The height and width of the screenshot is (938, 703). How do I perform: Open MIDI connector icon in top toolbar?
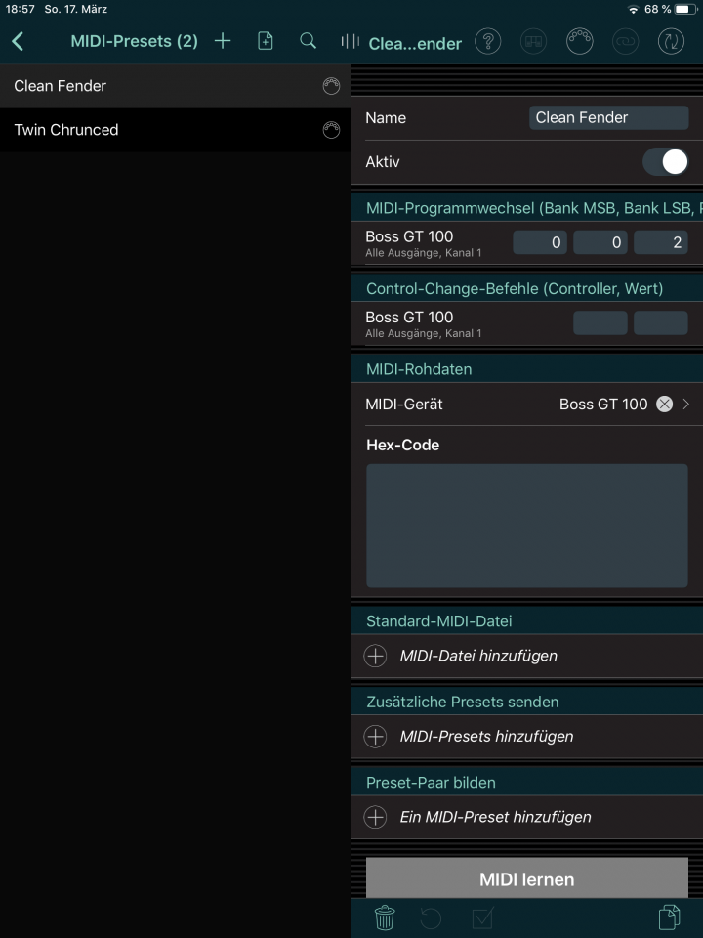579,41
